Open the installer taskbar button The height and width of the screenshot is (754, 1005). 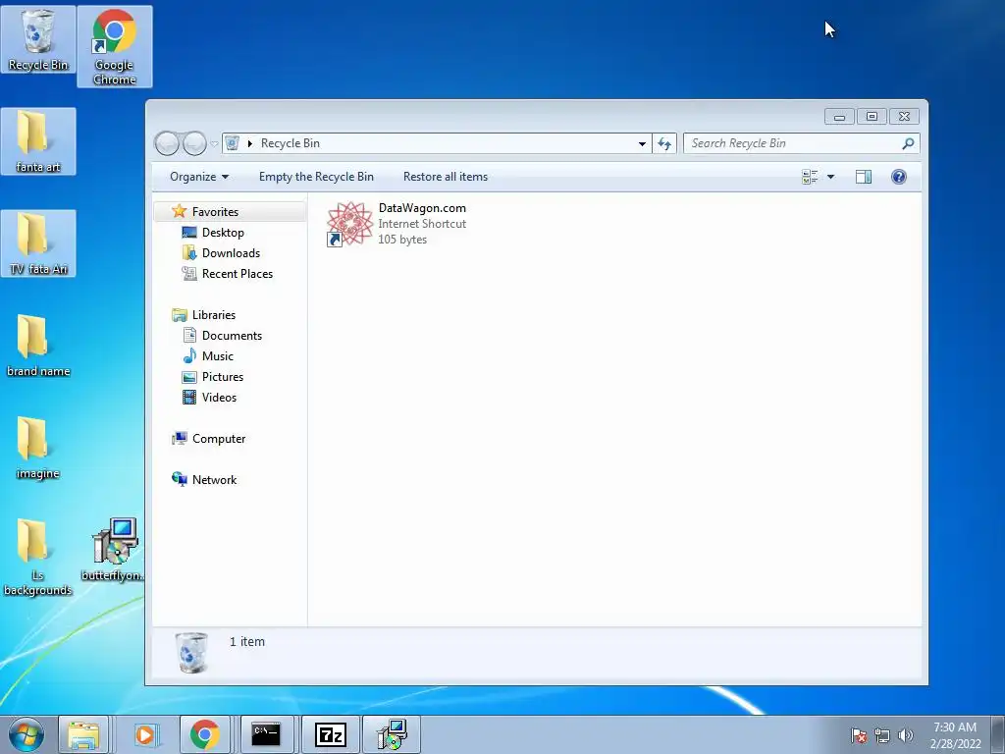click(x=392, y=734)
